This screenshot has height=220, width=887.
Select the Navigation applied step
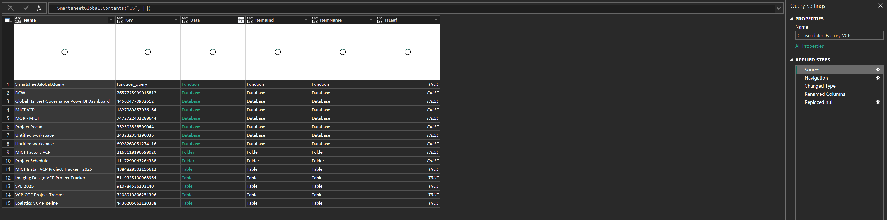point(839,78)
